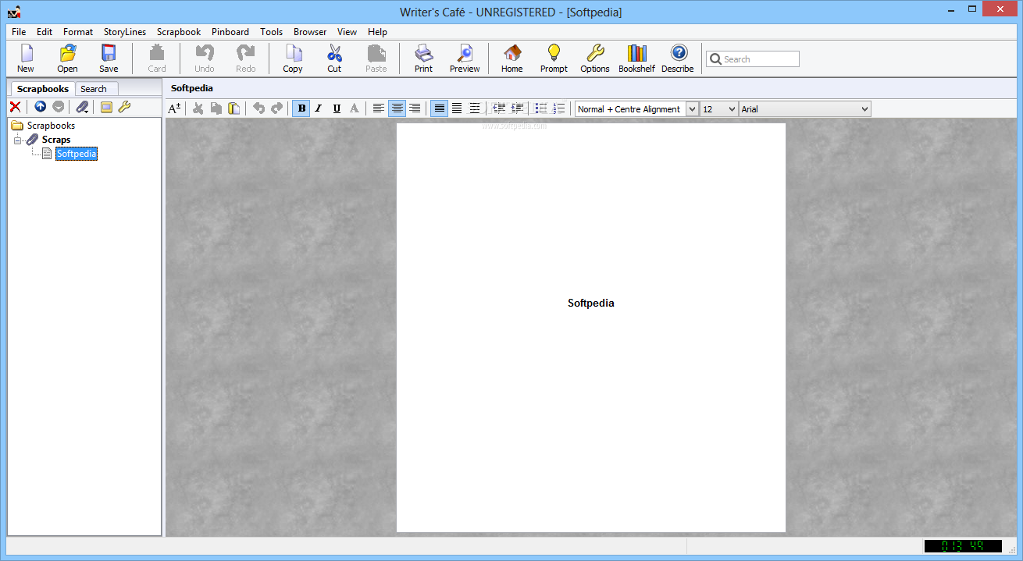The width and height of the screenshot is (1023, 561).
Task: Click the editor's small paste clipboard icon
Action: pos(233,108)
